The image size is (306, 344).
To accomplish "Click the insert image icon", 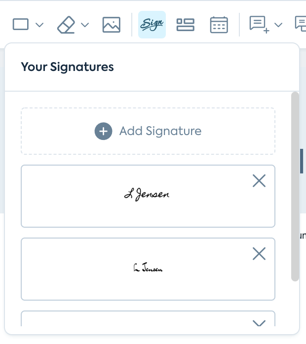I will pos(112,25).
